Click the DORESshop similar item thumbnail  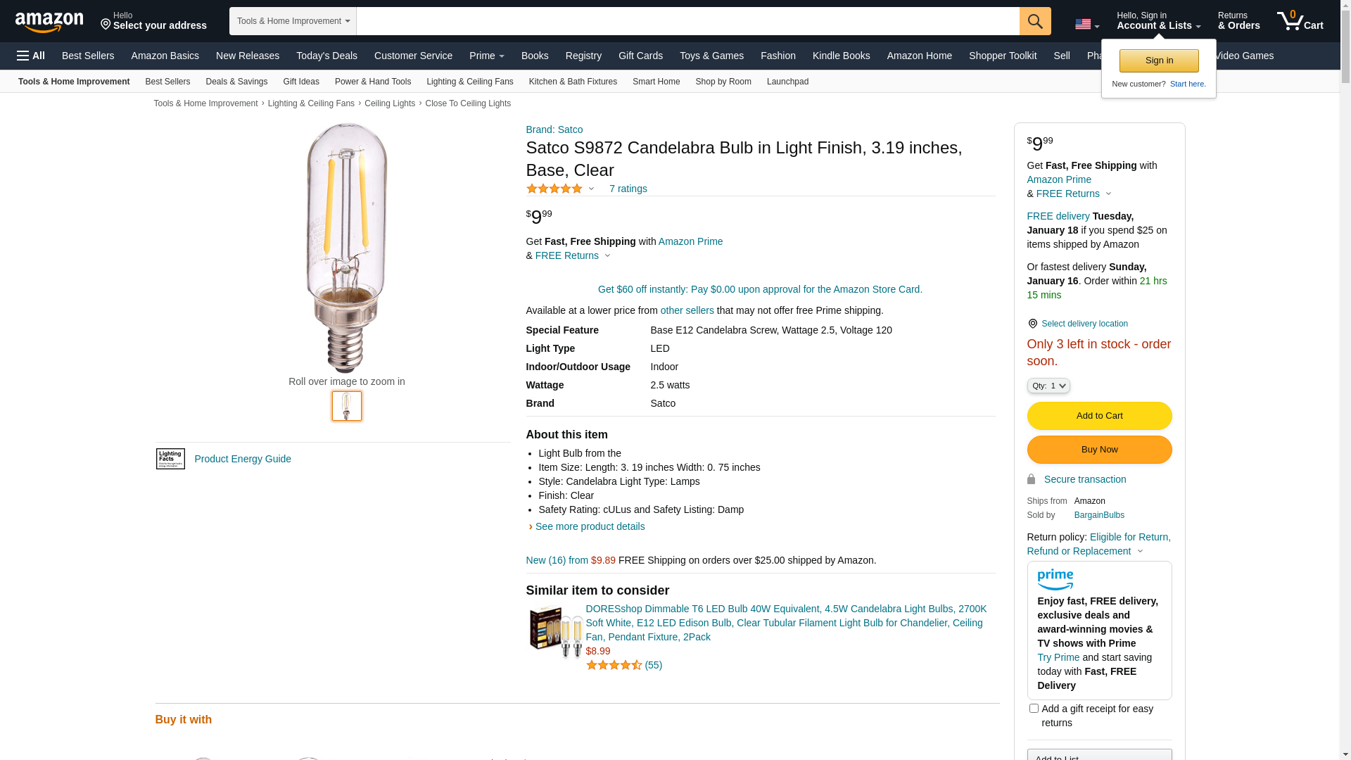(555, 631)
